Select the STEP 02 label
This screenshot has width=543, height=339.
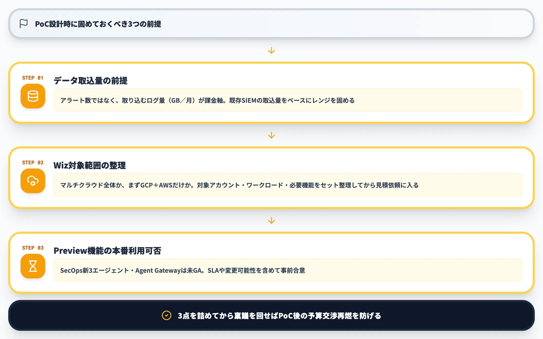point(33,163)
